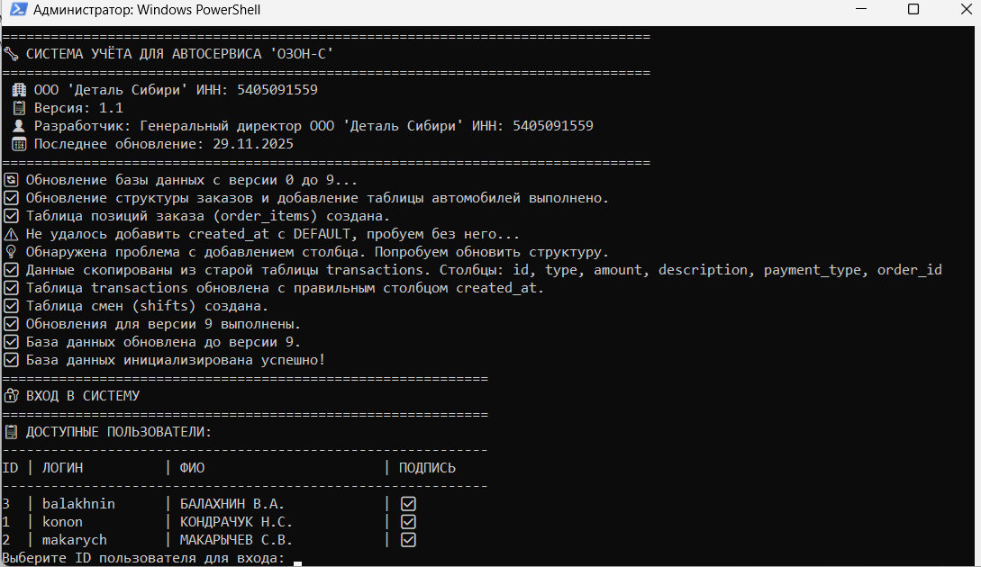Click the PowerShell icon in the title bar

click(x=18, y=9)
